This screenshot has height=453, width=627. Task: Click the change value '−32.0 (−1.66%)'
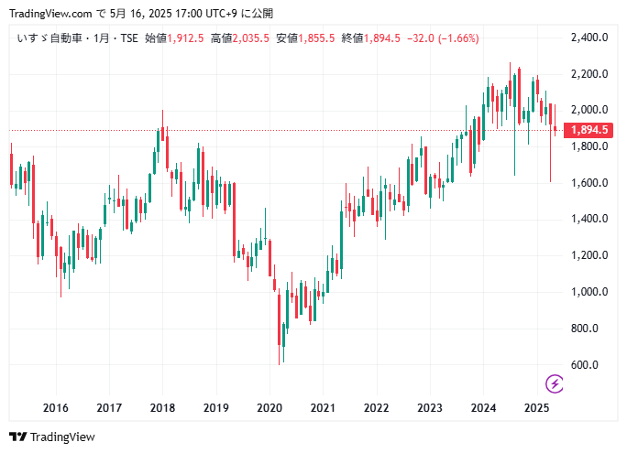pos(443,38)
